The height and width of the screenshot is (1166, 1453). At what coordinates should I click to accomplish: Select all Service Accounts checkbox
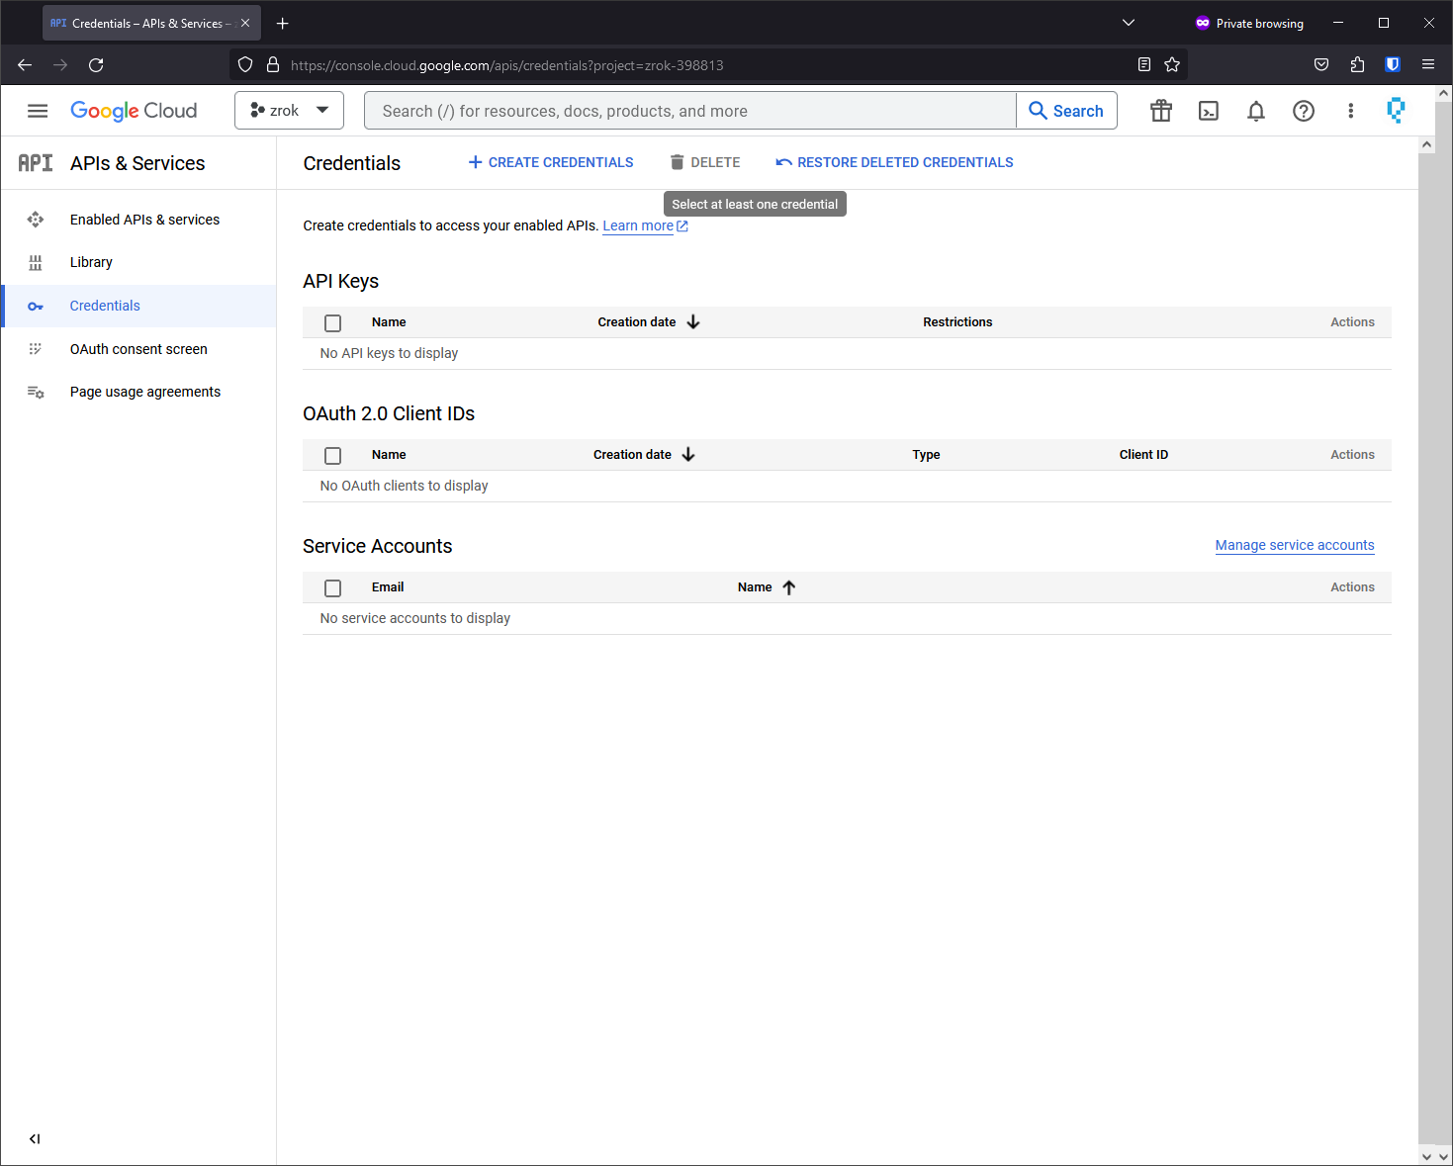tap(333, 588)
